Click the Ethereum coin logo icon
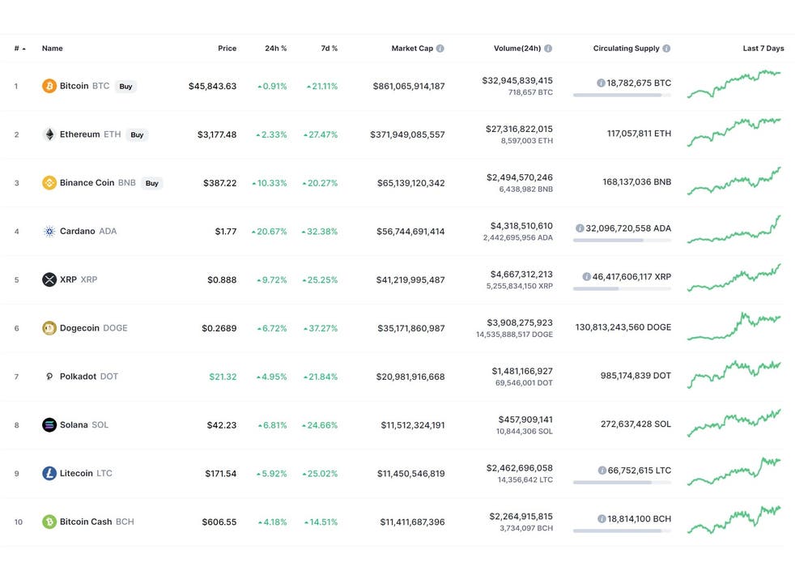The width and height of the screenshot is (795, 588). click(x=49, y=134)
